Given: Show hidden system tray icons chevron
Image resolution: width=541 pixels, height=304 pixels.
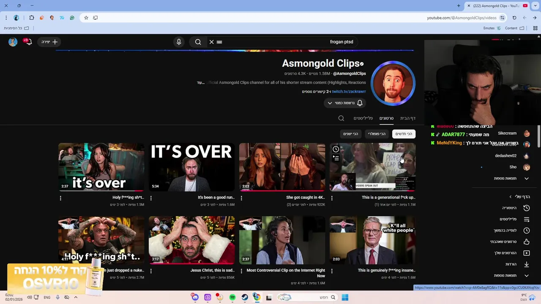Looking at the screenshot, I should point(76,298).
